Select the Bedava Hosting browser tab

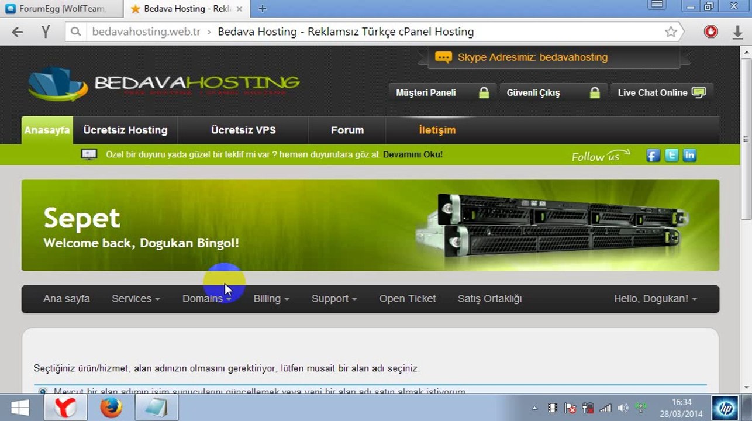pyautogui.click(x=187, y=9)
